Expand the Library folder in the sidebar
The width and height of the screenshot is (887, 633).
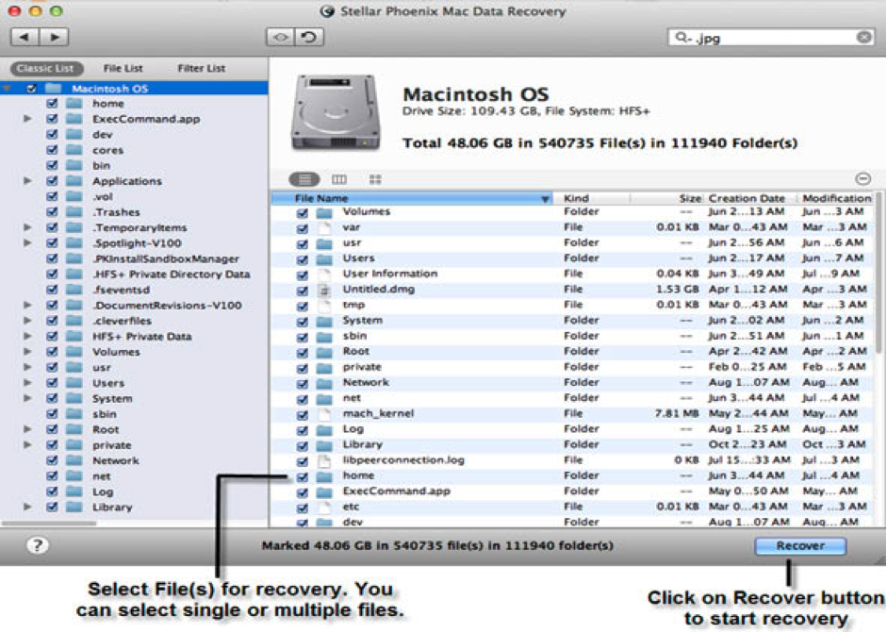pos(27,508)
